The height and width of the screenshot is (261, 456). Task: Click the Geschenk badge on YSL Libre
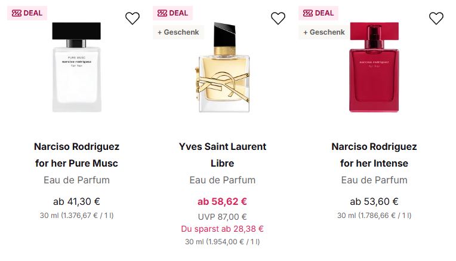[178, 32]
